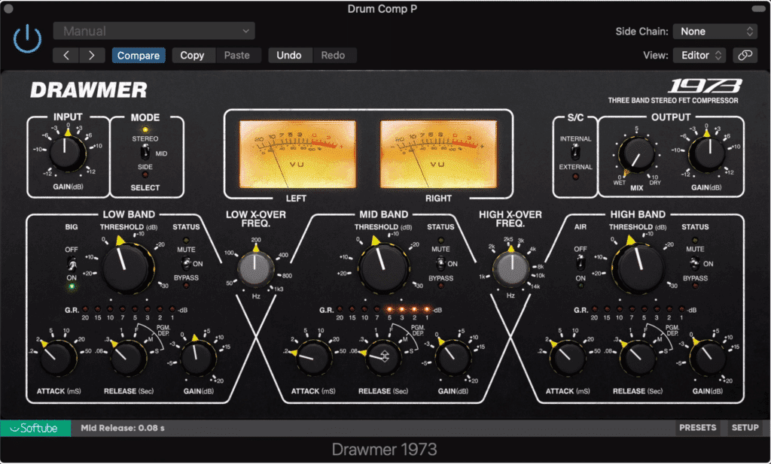
Task: Click the Left VU meter
Action: (297, 153)
